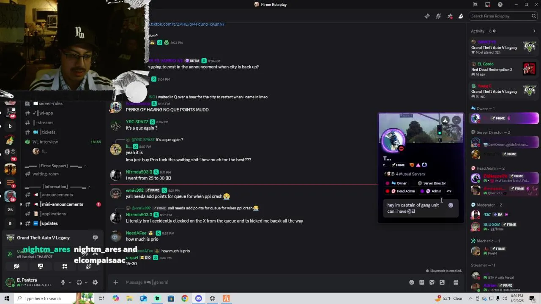This screenshot has width=541, height=304.
Task: Open Discord inbox icon in title bar
Action: 487,5
